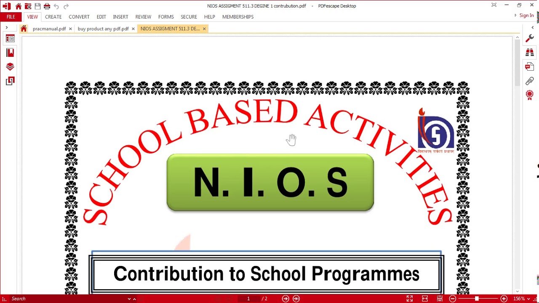Open the page thumbnails panel icon
This screenshot has height=303, width=539.
(x=10, y=39)
